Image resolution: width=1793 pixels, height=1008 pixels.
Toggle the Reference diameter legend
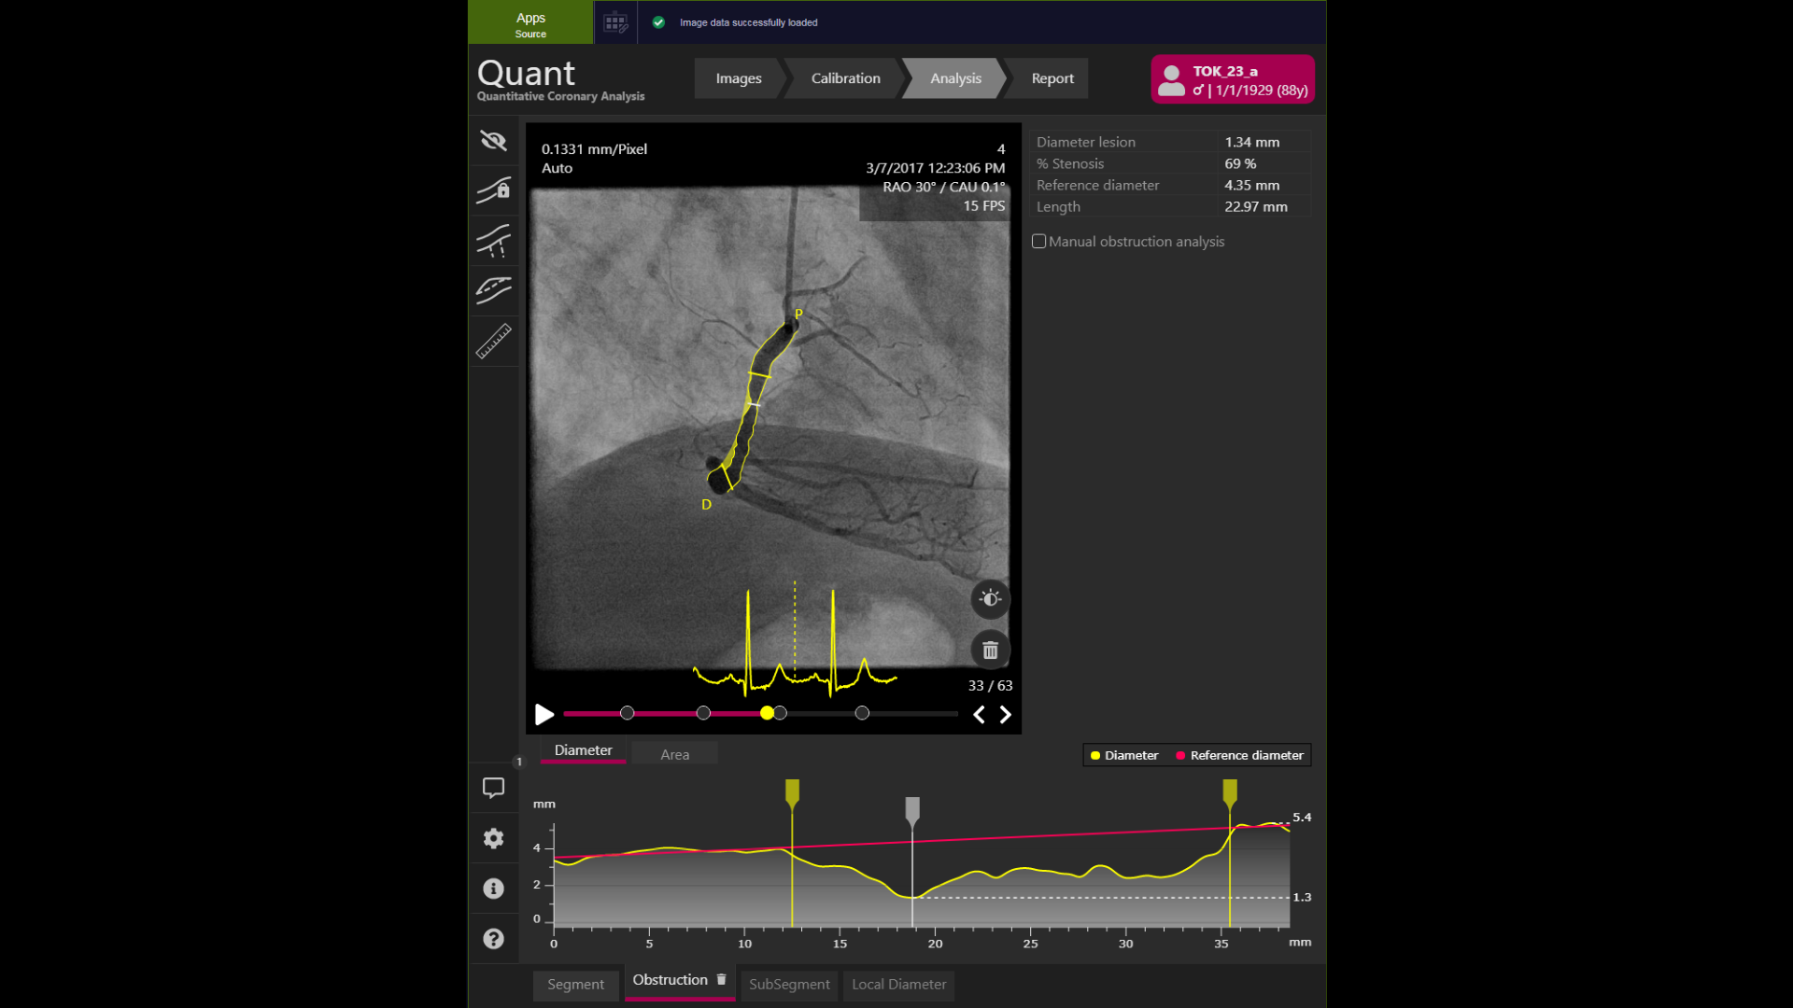pos(1238,755)
